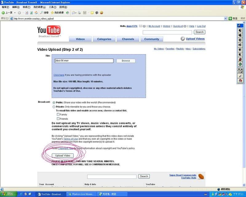The height and width of the screenshot is (197, 246).
Task: Click the orange smiley face toolbar icon
Action: pyautogui.click(x=101, y=13)
